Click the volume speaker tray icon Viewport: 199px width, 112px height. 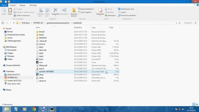(x=183, y=109)
